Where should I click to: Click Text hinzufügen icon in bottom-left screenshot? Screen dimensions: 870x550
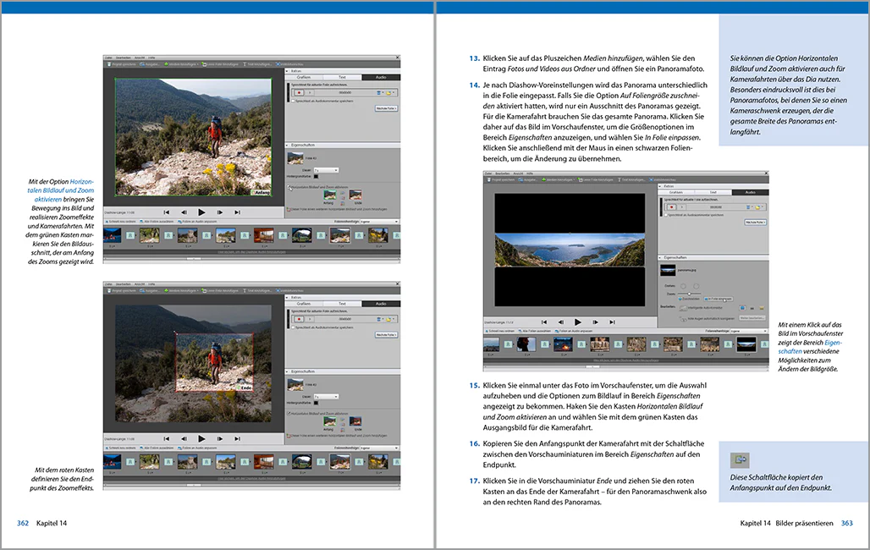[x=245, y=291]
